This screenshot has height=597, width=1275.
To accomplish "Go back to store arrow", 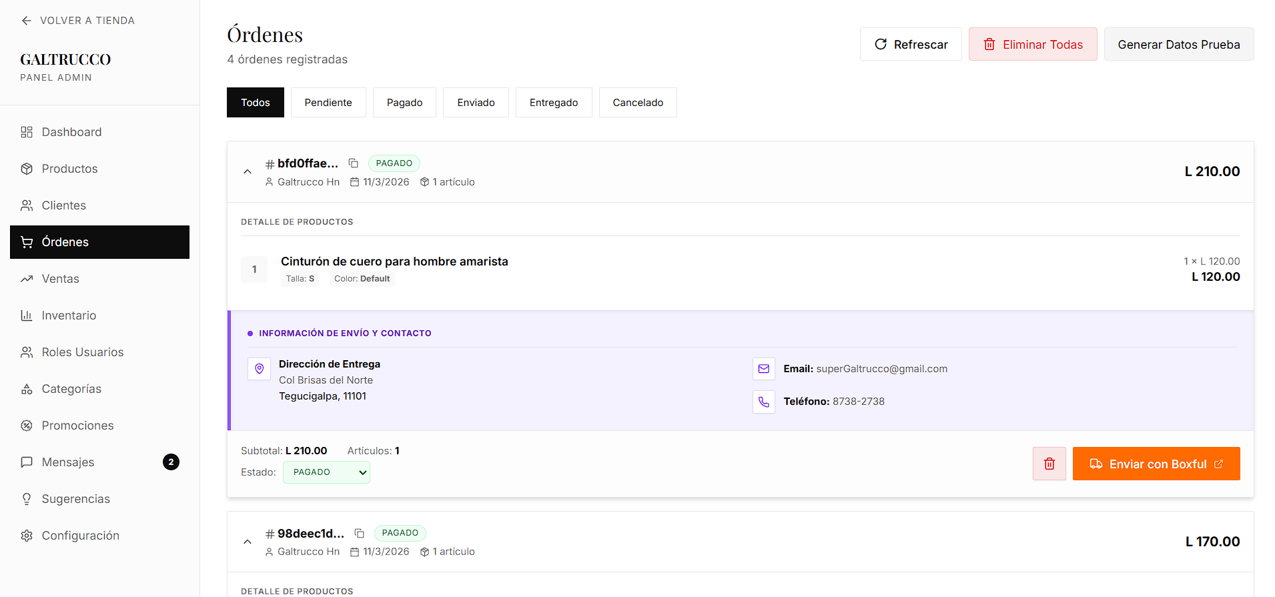I will (27, 21).
